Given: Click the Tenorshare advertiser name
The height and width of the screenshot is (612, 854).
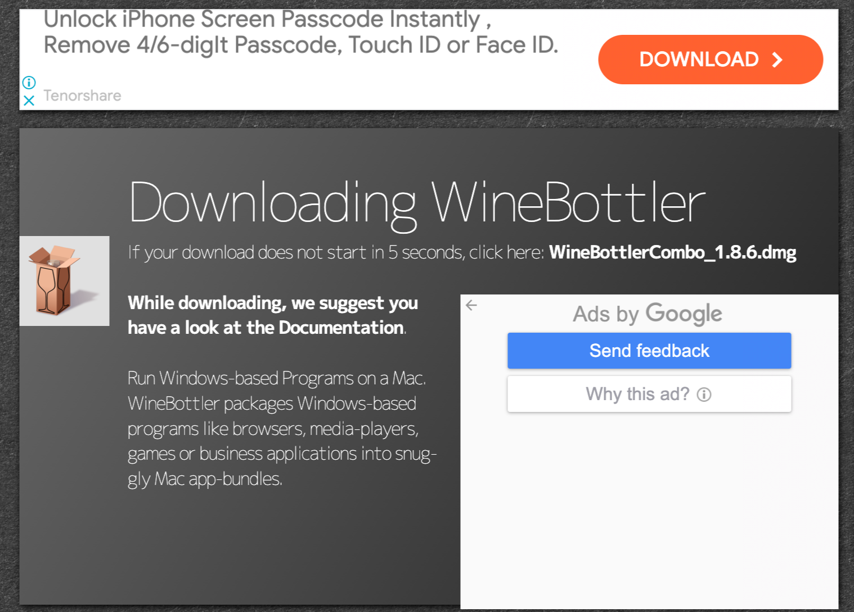Looking at the screenshot, I should point(83,96).
